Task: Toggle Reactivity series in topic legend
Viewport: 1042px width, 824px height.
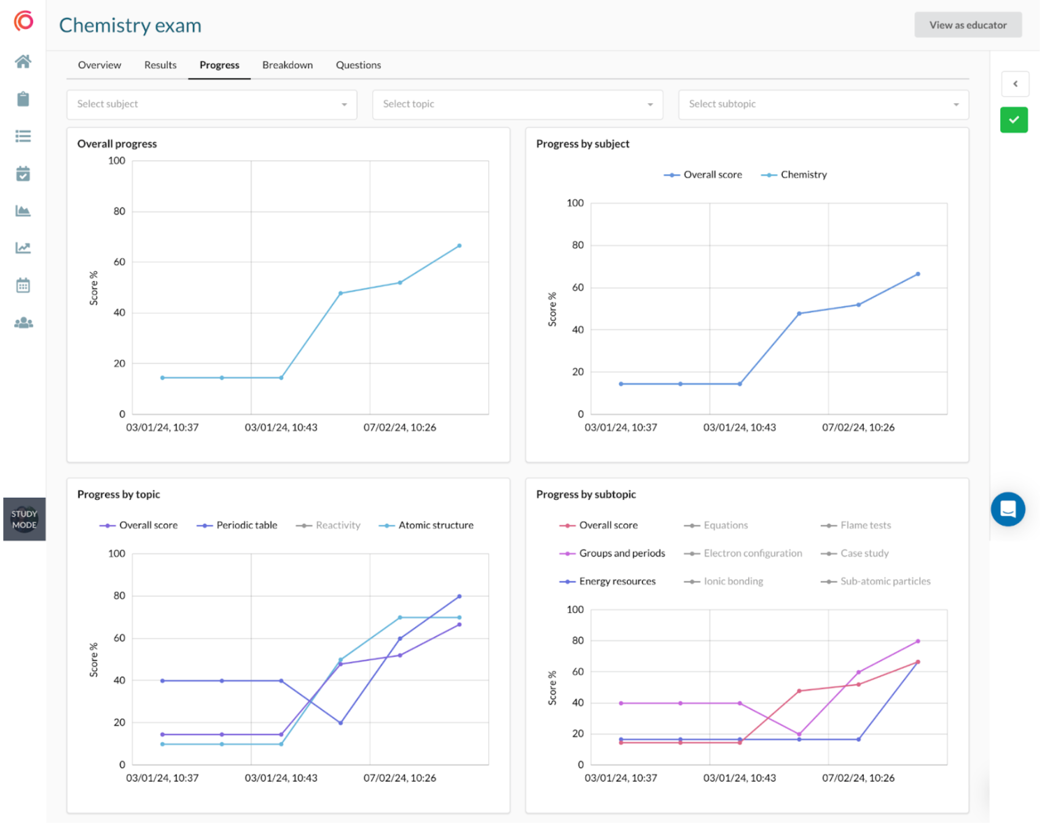Action: coord(337,526)
